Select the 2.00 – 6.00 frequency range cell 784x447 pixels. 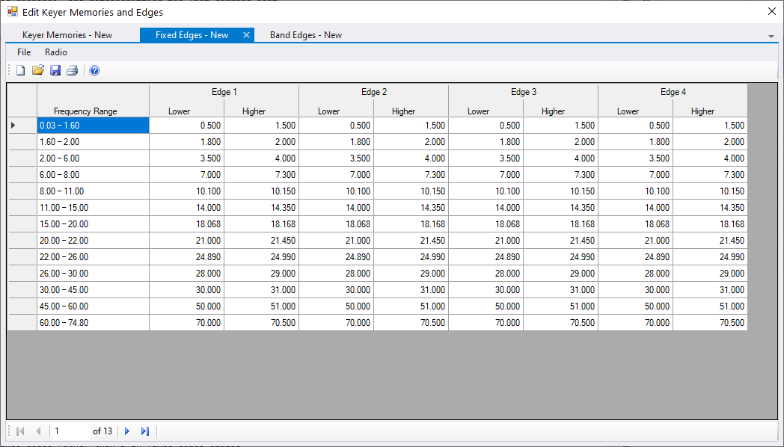(93, 158)
